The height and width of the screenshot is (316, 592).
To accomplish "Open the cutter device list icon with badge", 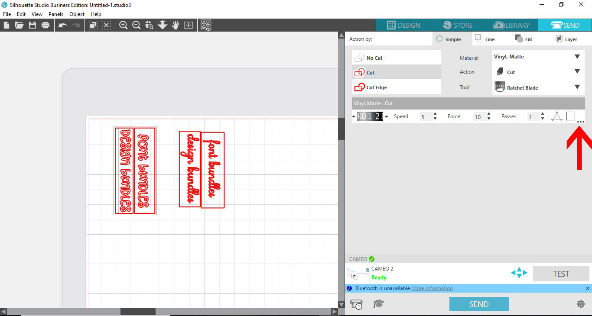I will pyautogui.click(x=356, y=304).
